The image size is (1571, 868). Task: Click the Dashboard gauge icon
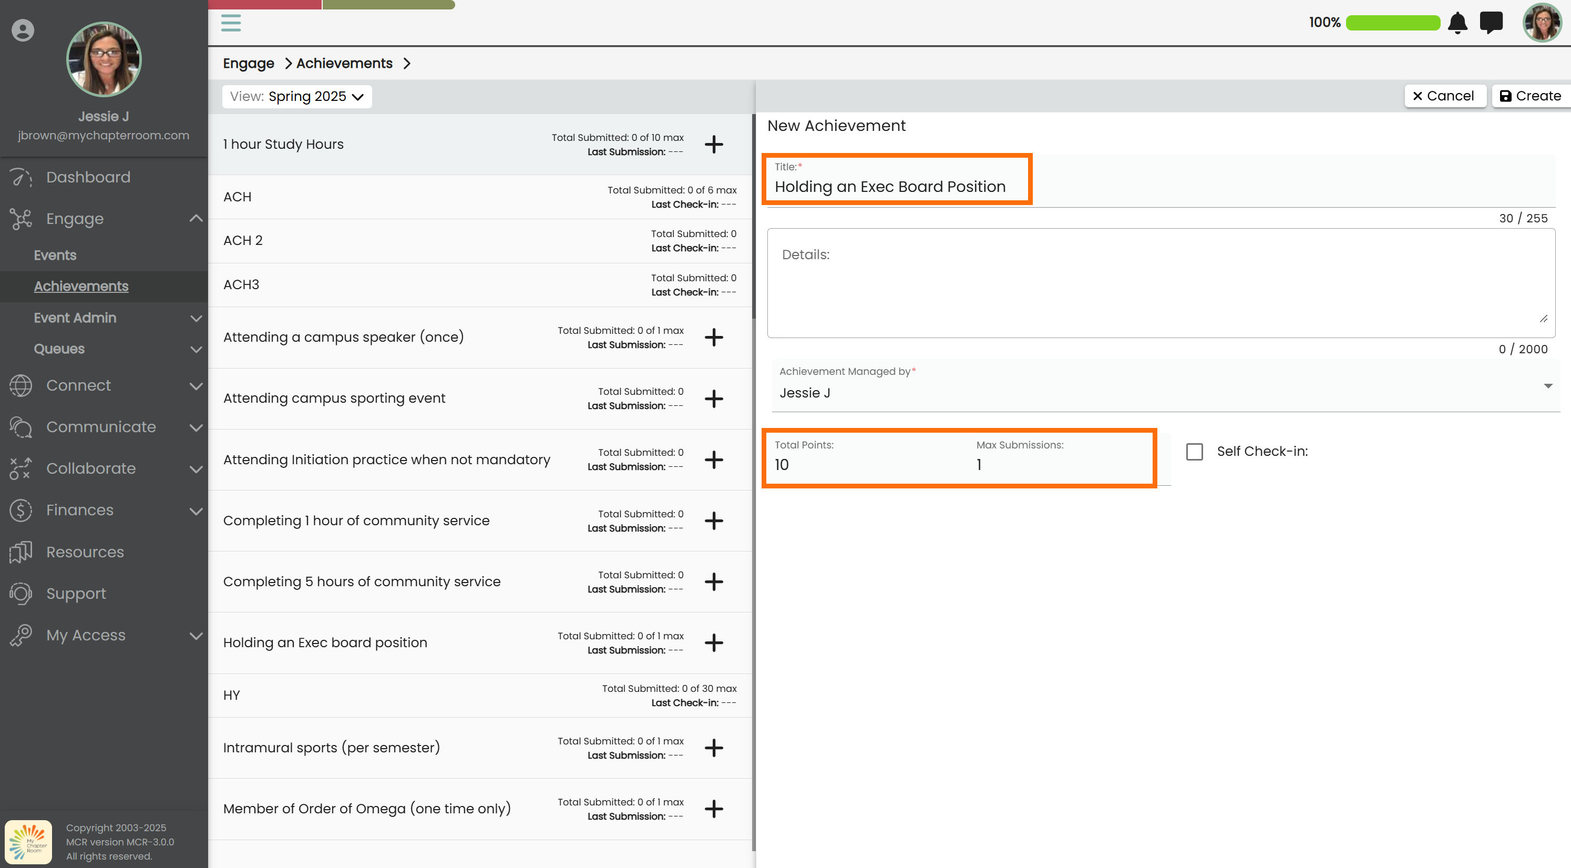[x=20, y=178]
